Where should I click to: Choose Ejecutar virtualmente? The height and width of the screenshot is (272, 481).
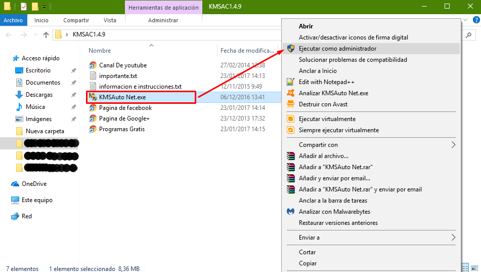pos(371,119)
